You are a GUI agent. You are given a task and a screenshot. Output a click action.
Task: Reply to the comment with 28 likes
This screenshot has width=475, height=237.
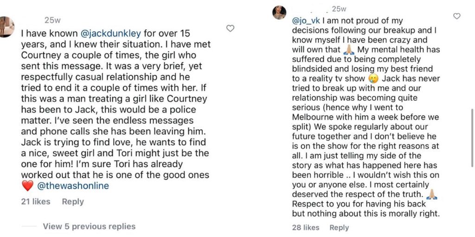click(339, 227)
